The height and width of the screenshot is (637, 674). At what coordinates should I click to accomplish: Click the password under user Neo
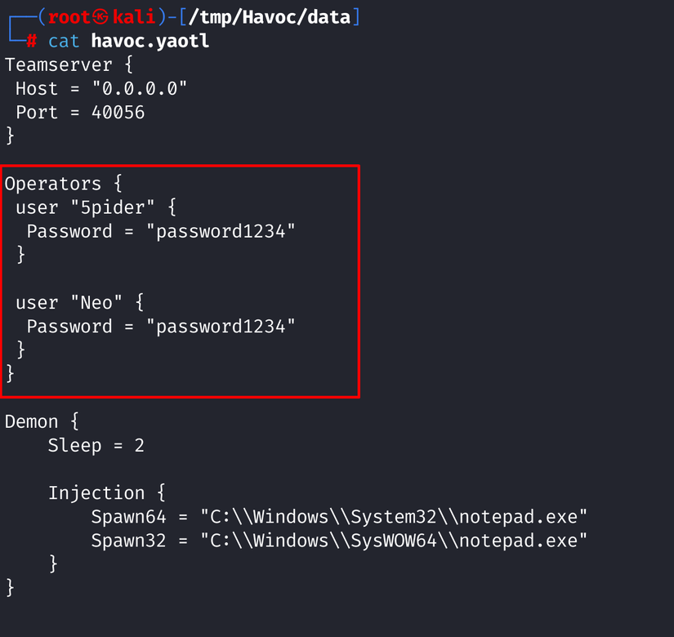(x=220, y=327)
